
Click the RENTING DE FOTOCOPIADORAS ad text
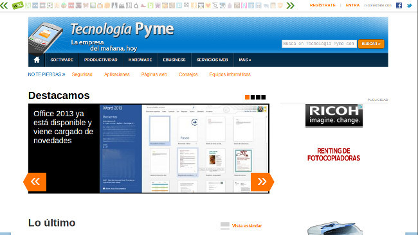coord(334,155)
